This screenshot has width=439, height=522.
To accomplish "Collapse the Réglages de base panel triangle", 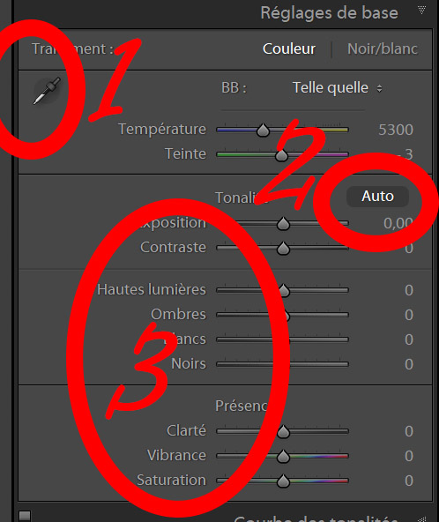I will tap(421, 10).
